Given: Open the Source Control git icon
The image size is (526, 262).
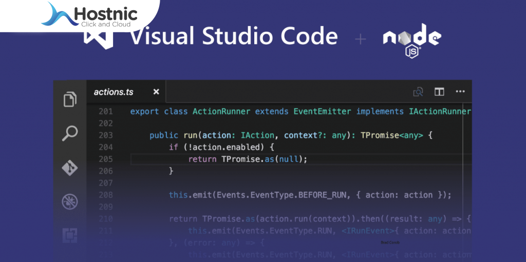Looking at the screenshot, I should [x=70, y=168].
